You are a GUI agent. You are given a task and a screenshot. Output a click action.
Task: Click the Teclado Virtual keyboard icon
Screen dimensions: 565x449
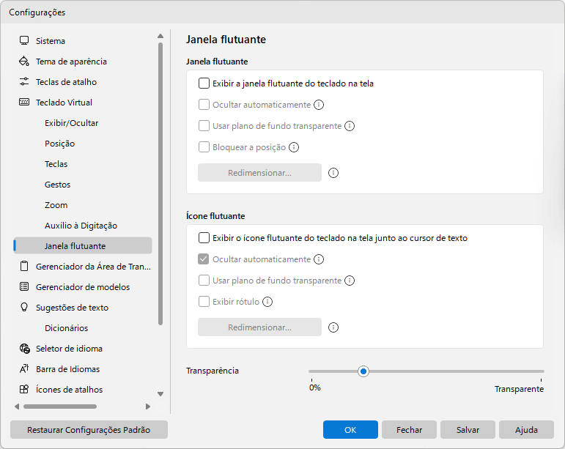point(24,103)
